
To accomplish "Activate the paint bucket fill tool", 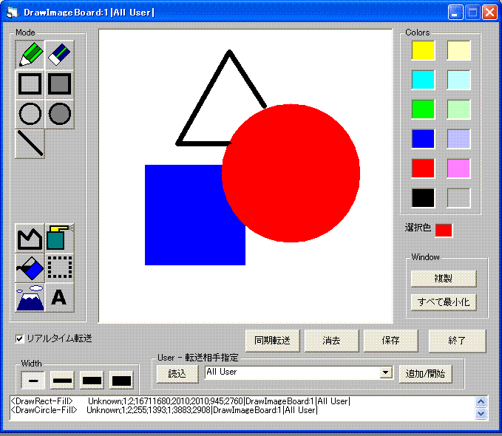I will [x=30, y=268].
